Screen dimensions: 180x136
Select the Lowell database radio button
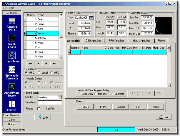click(39, 73)
